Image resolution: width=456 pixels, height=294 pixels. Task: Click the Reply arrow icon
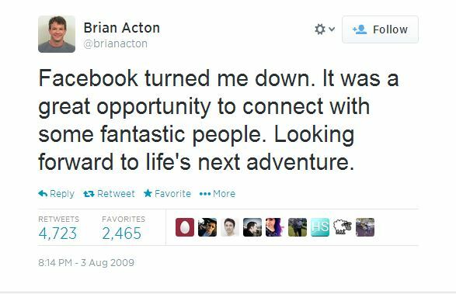click(x=43, y=193)
